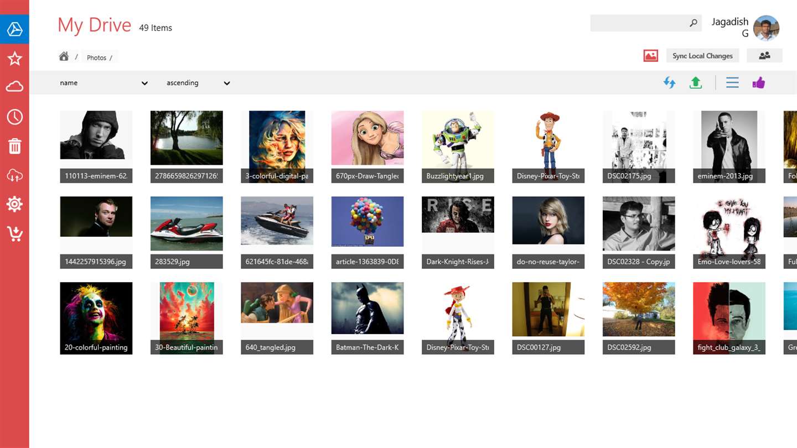The width and height of the screenshot is (797, 448).
Task: Click the share people icon button
Action: pos(764,55)
